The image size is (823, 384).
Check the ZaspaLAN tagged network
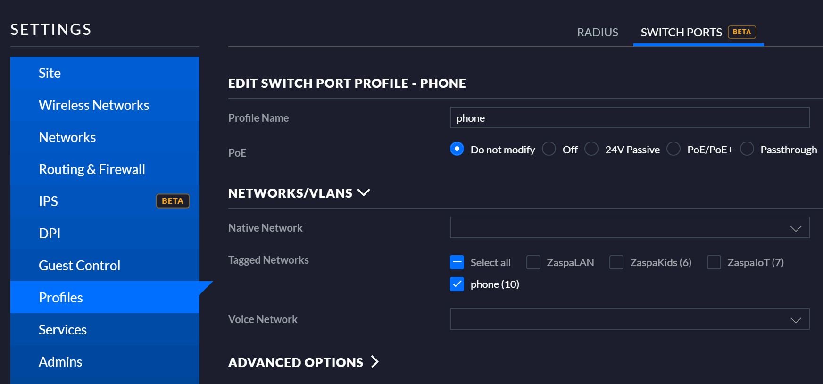533,262
